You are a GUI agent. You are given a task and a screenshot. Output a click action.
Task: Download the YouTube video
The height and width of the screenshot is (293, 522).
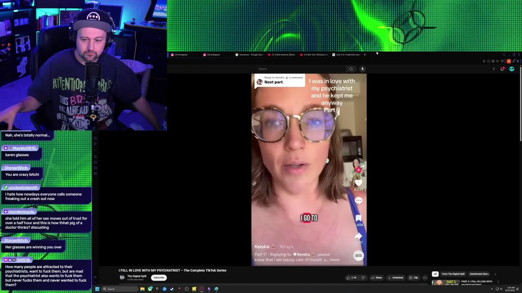[396, 278]
